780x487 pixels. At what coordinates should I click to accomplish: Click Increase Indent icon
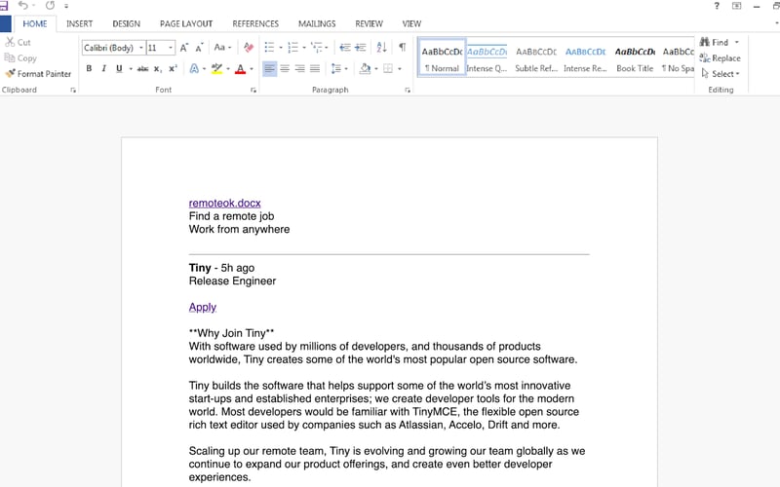[x=360, y=48]
